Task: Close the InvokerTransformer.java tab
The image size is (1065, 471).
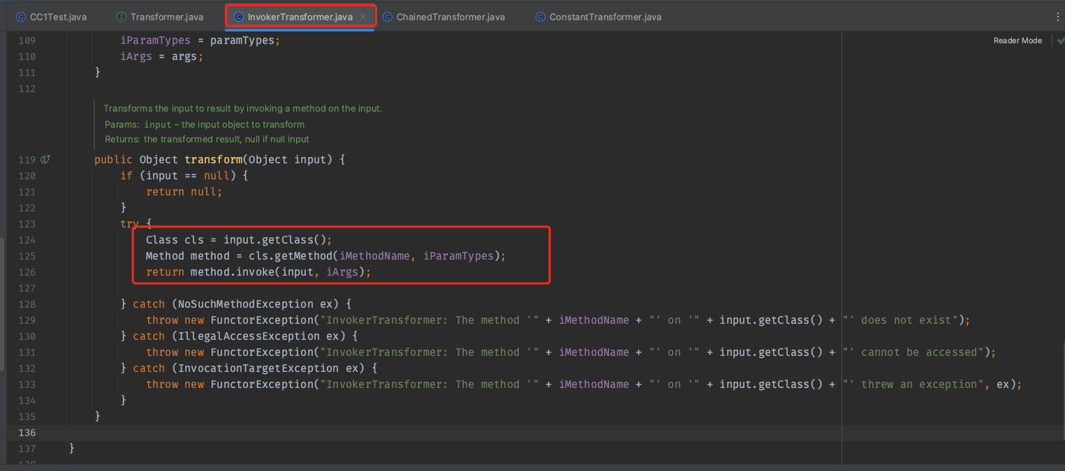Action: coord(363,17)
